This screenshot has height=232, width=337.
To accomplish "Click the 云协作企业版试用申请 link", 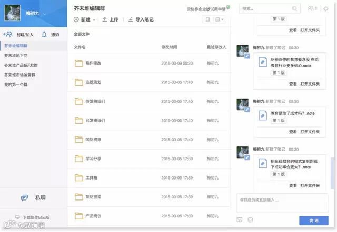I will click(x=206, y=9).
